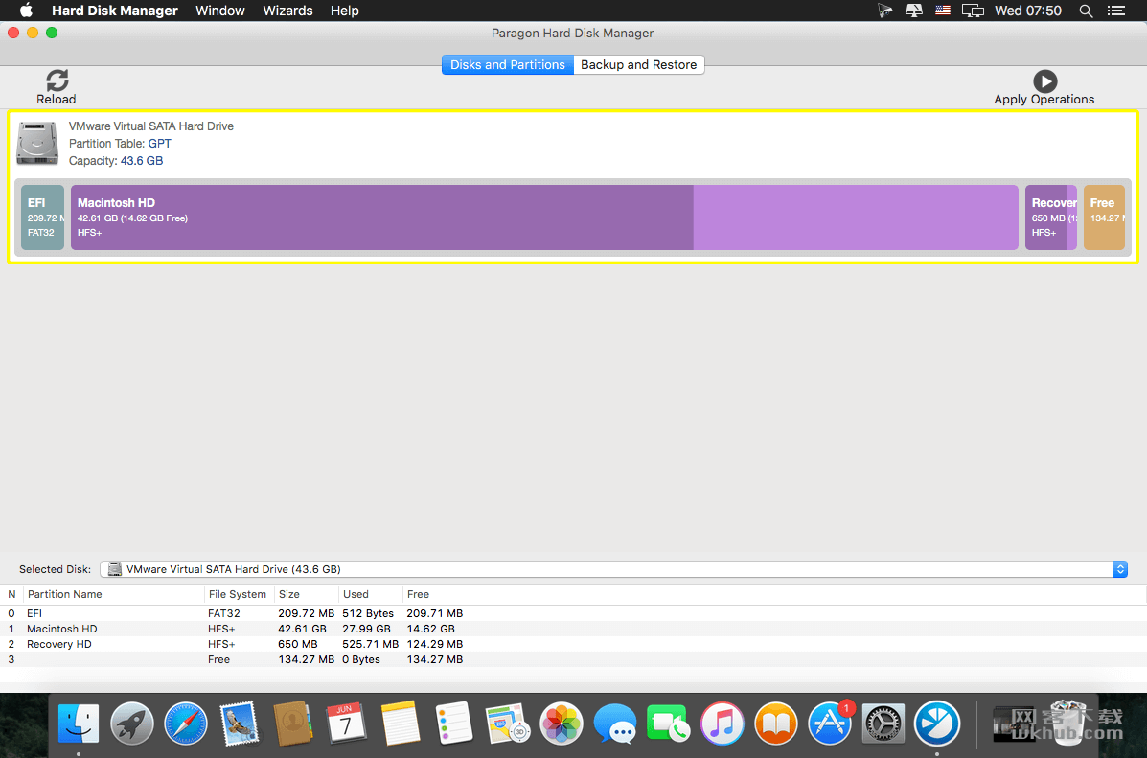Image resolution: width=1147 pixels, height=758 pixels.
Task: Sort by the File System column
Action: [237, 594]
